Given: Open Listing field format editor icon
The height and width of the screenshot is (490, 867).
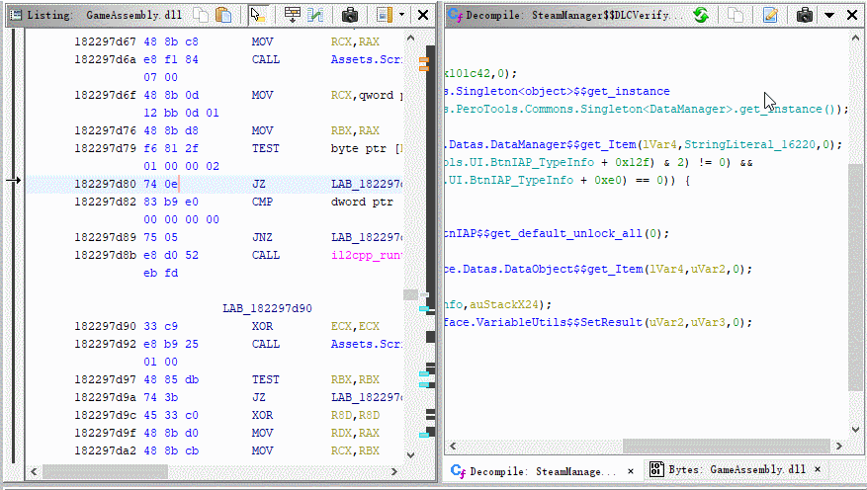Looking at the screenshot, I should [293, 15].
